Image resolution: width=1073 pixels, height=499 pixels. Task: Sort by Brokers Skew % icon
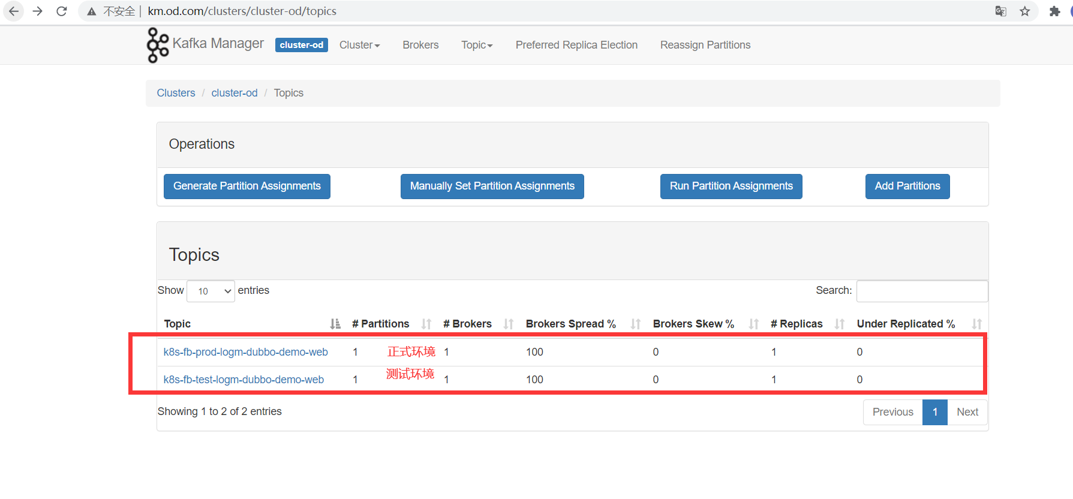point(754,324)
